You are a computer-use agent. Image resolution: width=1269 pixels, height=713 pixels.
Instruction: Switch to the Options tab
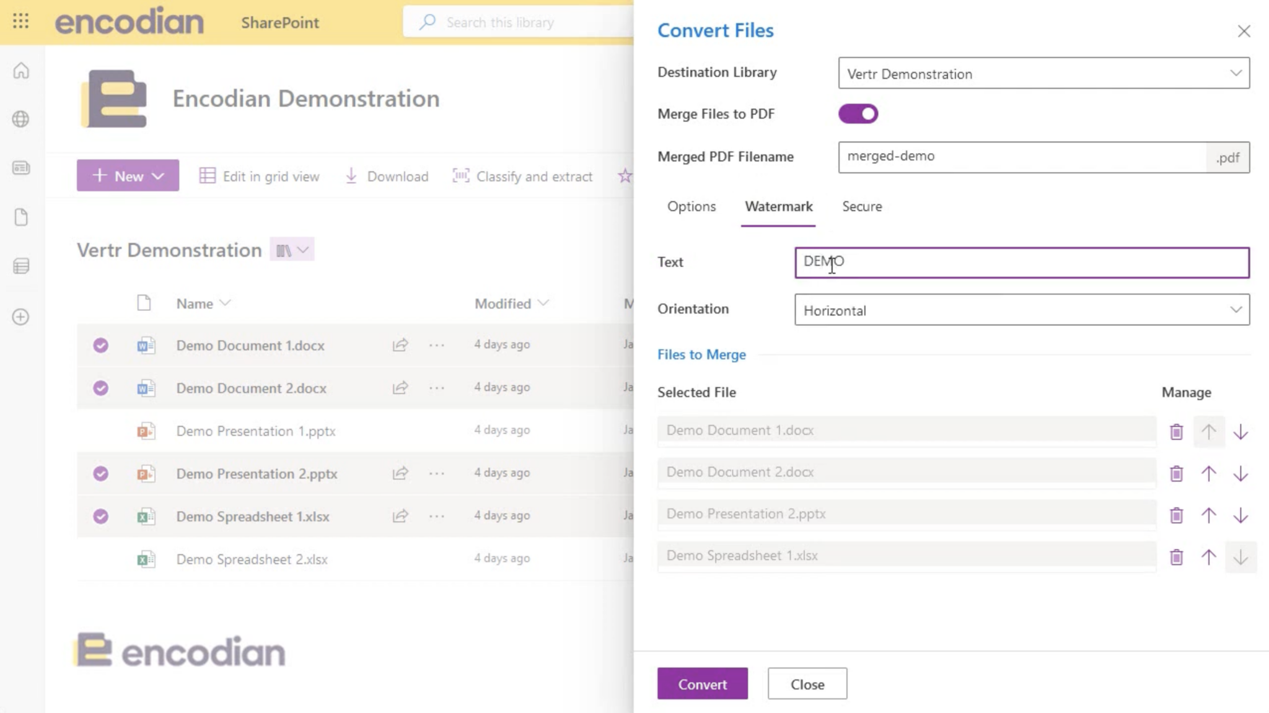coord(692,206)
